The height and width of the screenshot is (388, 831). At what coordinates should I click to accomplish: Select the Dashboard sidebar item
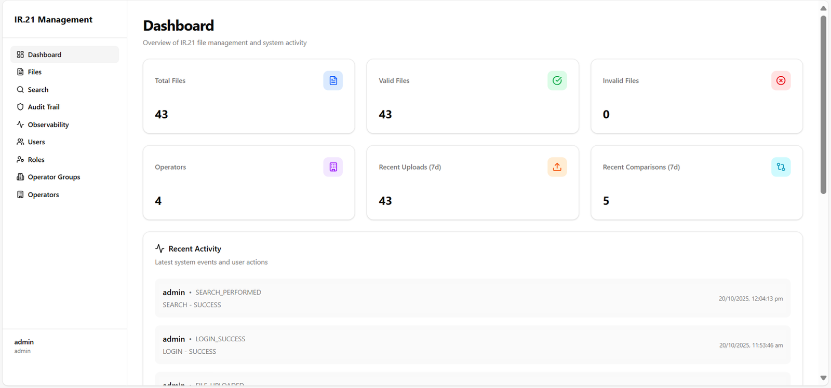pyautogui.click(x=44, y=54)
